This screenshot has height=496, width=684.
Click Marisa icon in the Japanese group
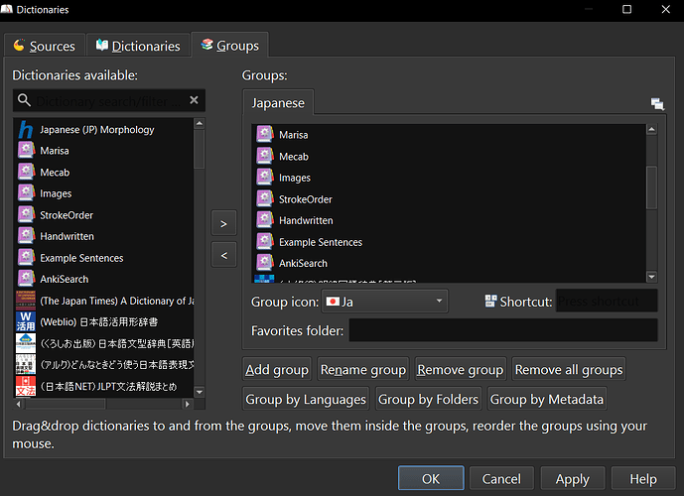(x=265, y=135)
